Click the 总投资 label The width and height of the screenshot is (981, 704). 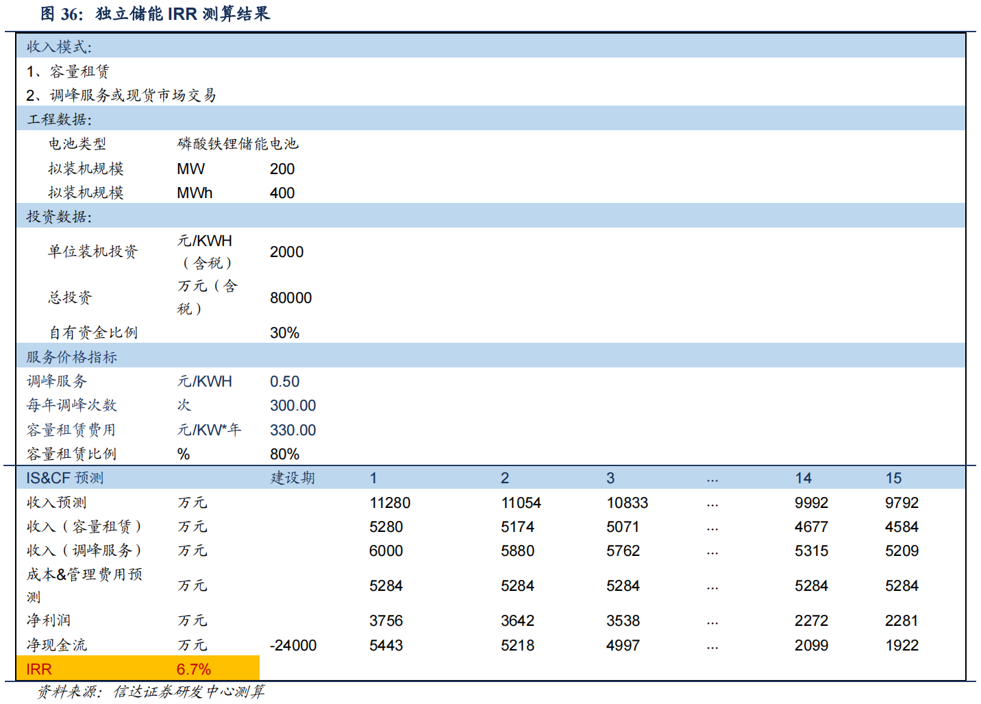(70, 298)
